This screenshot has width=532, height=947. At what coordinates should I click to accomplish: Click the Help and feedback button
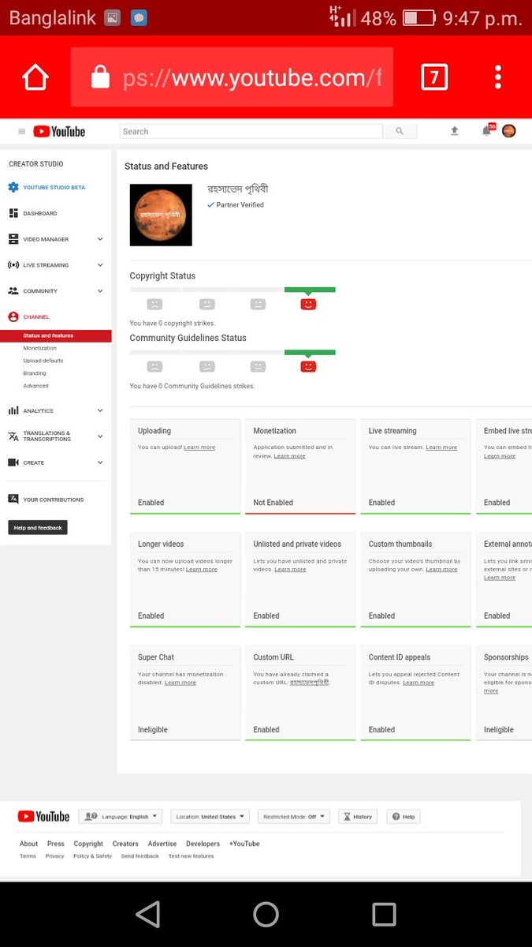(38, 527)
